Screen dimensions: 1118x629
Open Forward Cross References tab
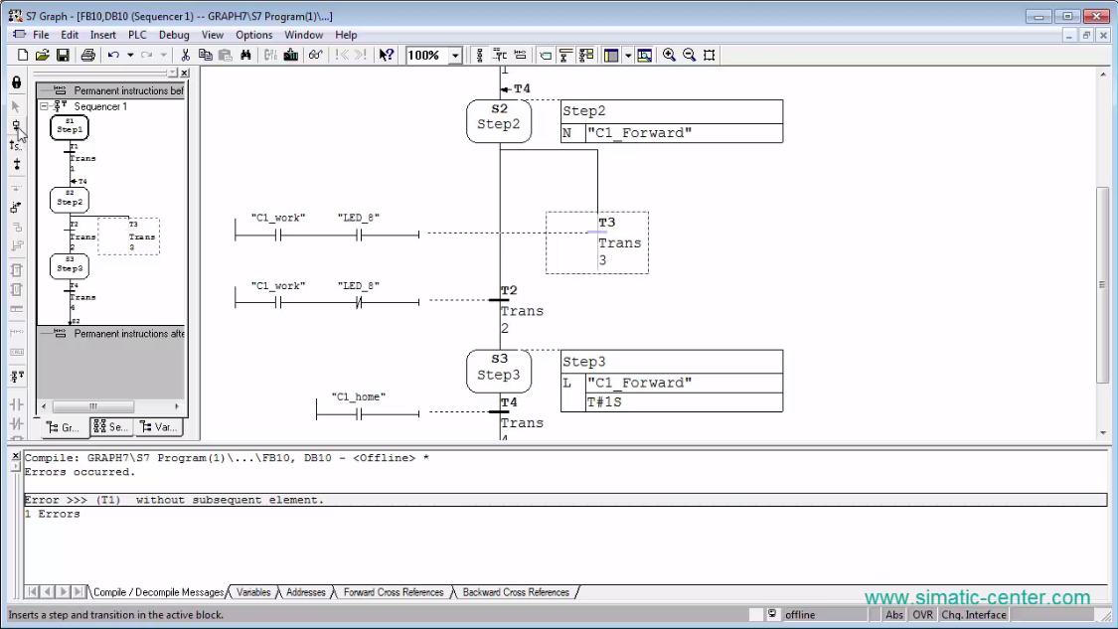(394, 592)
